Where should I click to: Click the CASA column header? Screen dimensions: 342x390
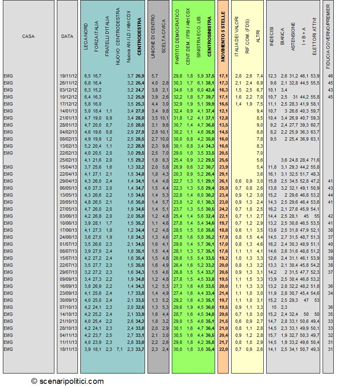click(28, 36)
